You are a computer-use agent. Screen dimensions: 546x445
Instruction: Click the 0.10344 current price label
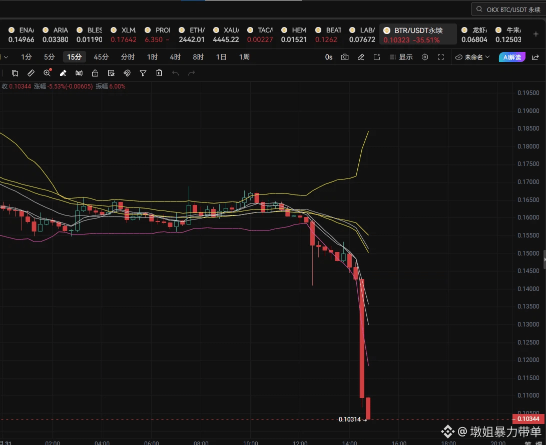coord(528,419)
